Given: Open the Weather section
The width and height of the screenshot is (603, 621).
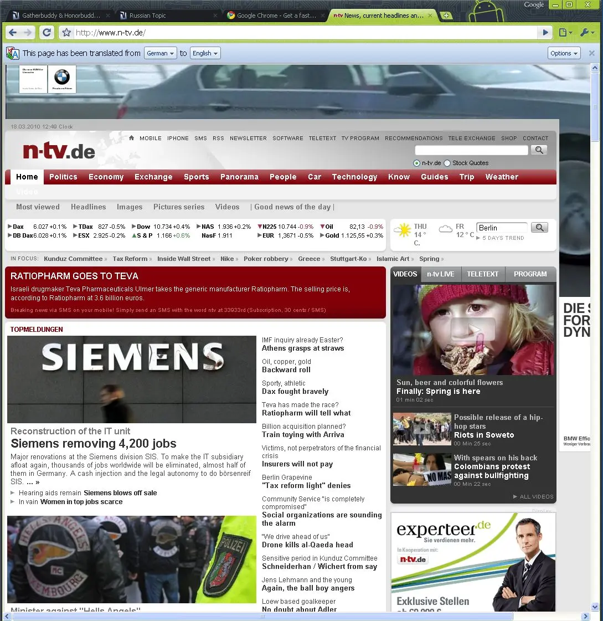Looking at the screenshot, I should coord(502,177).
